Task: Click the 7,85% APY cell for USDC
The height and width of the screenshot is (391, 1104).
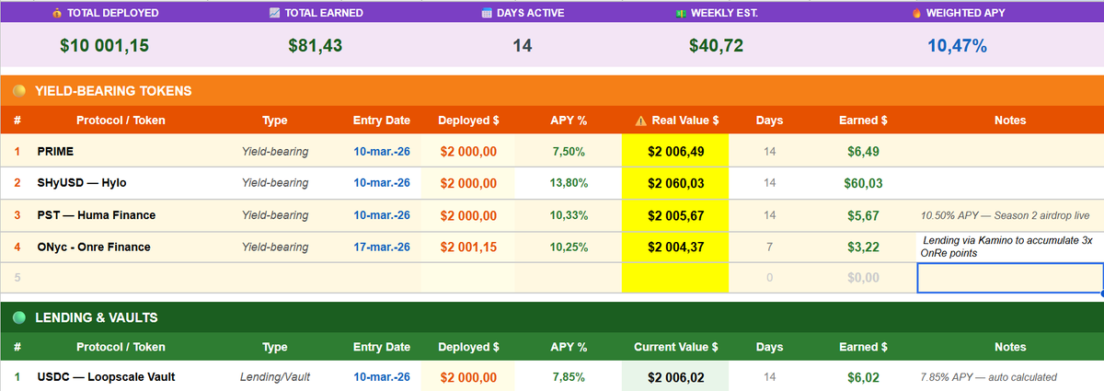Action: tap(569, 377)
